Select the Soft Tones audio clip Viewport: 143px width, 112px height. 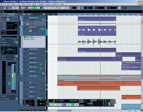click(x=97, y=31)
